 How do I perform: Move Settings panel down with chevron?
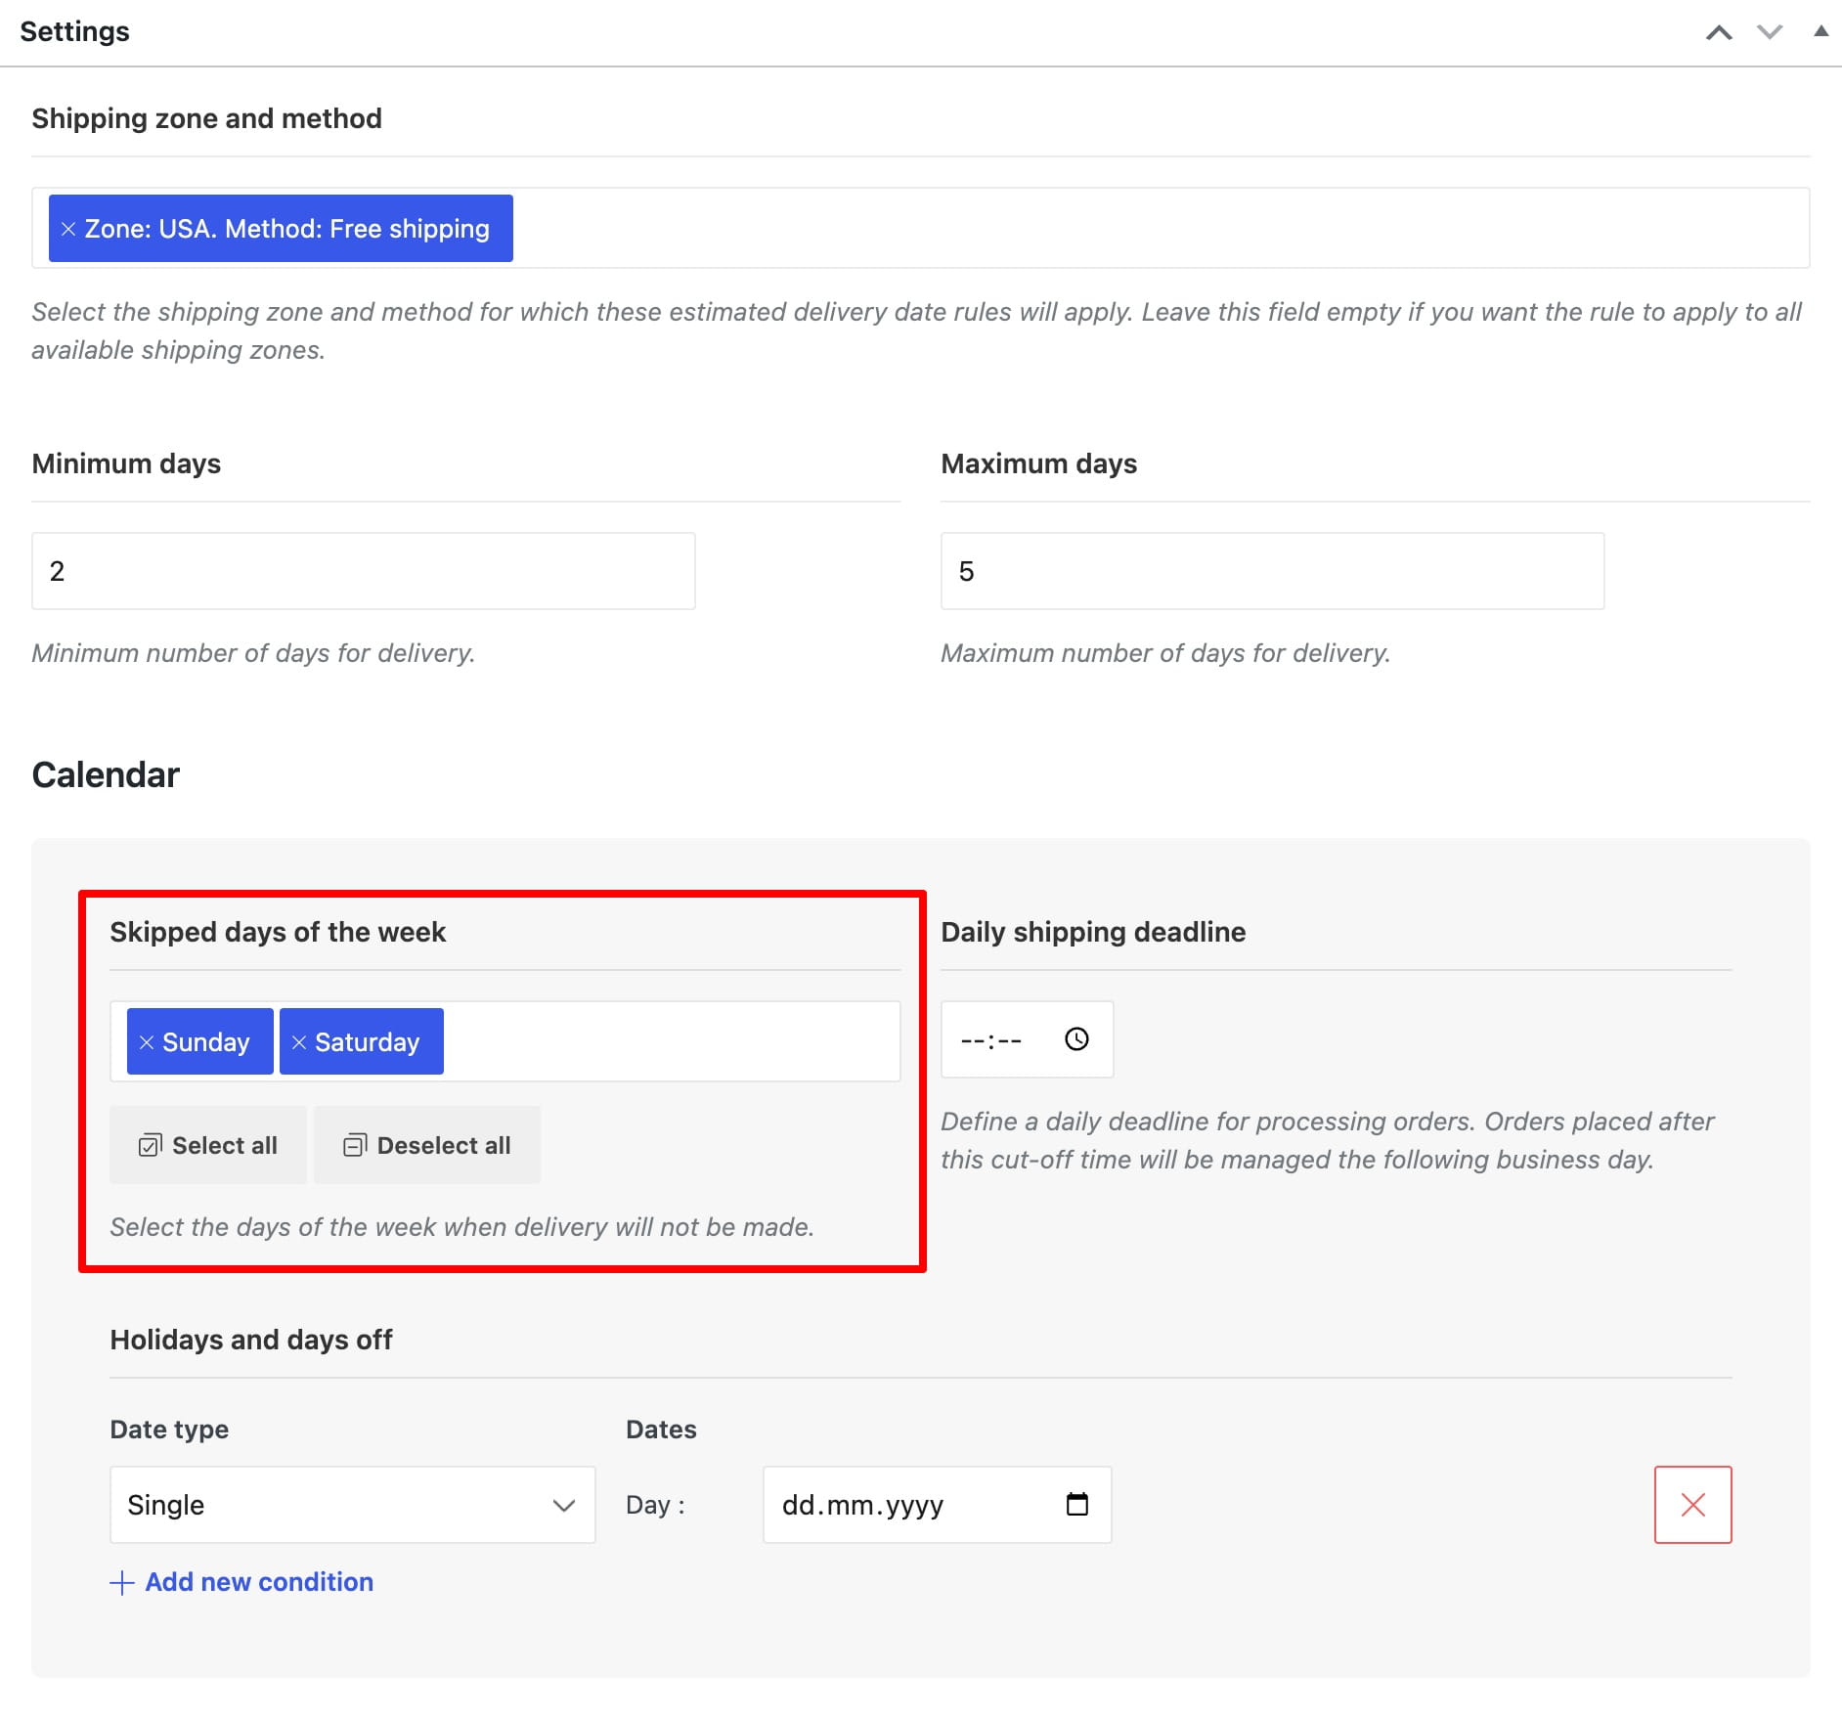point(1770,32)
